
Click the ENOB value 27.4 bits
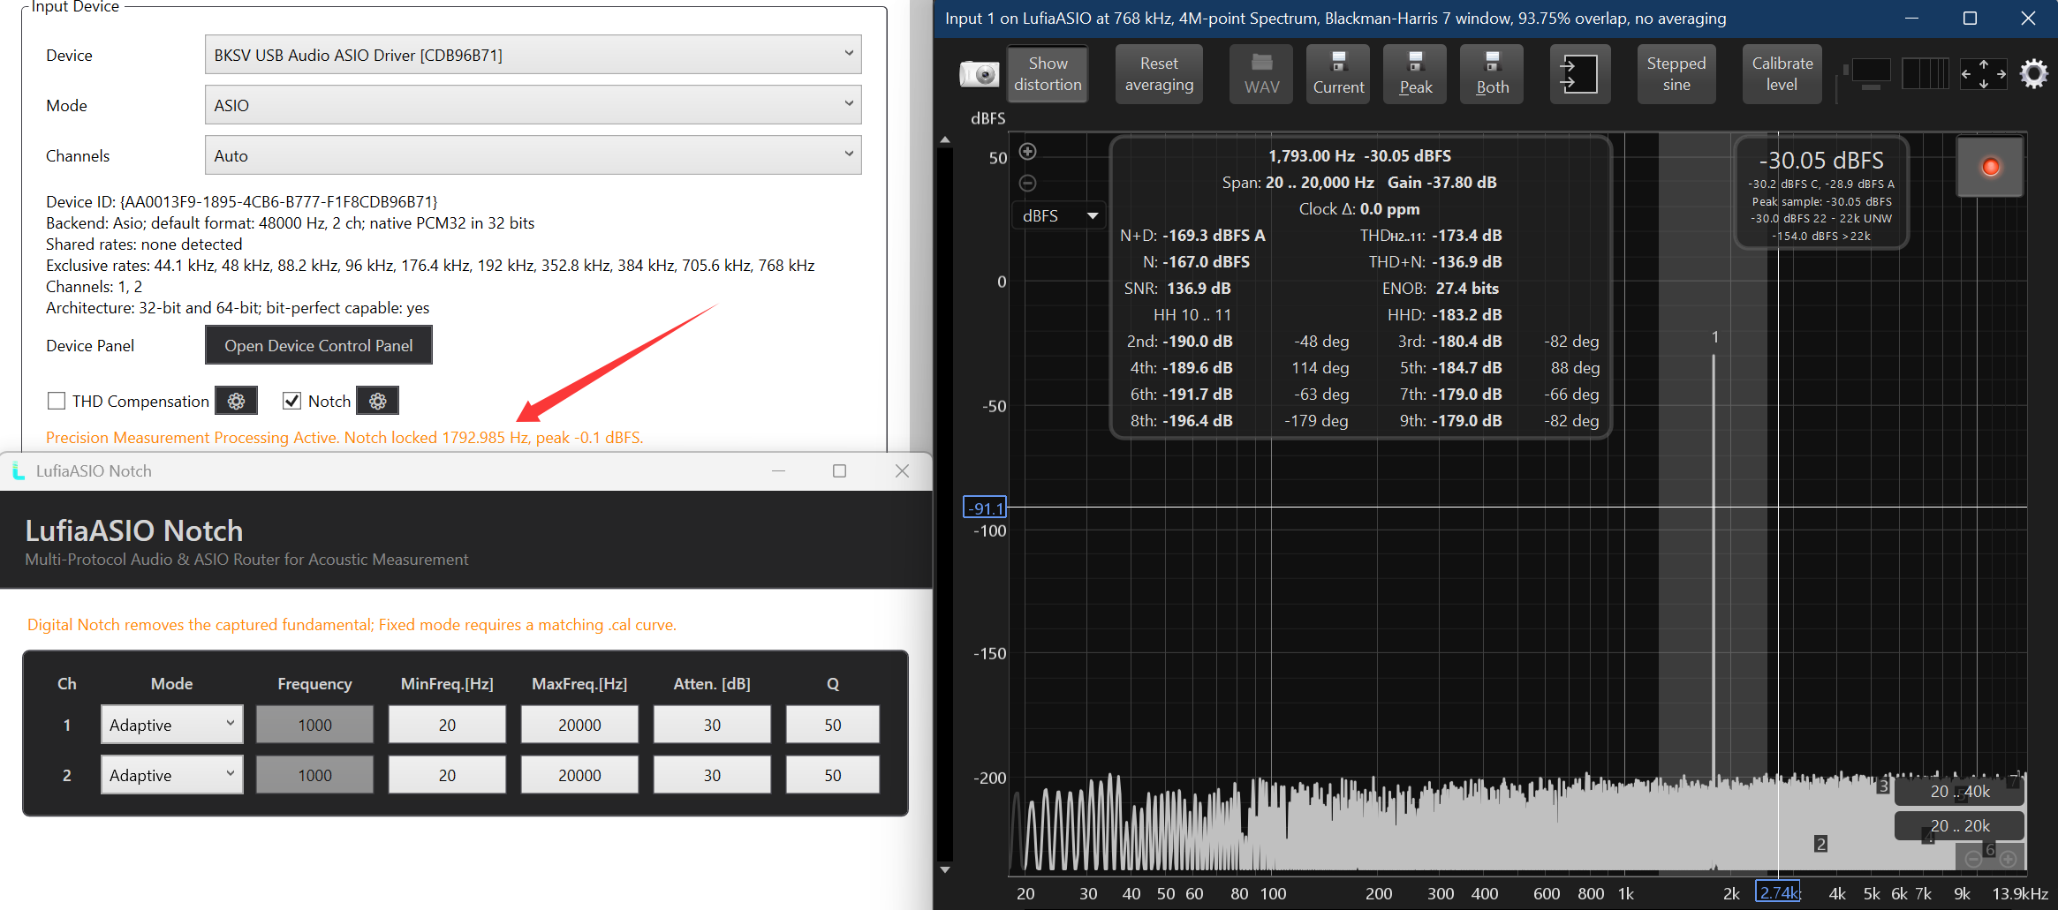1467,289
